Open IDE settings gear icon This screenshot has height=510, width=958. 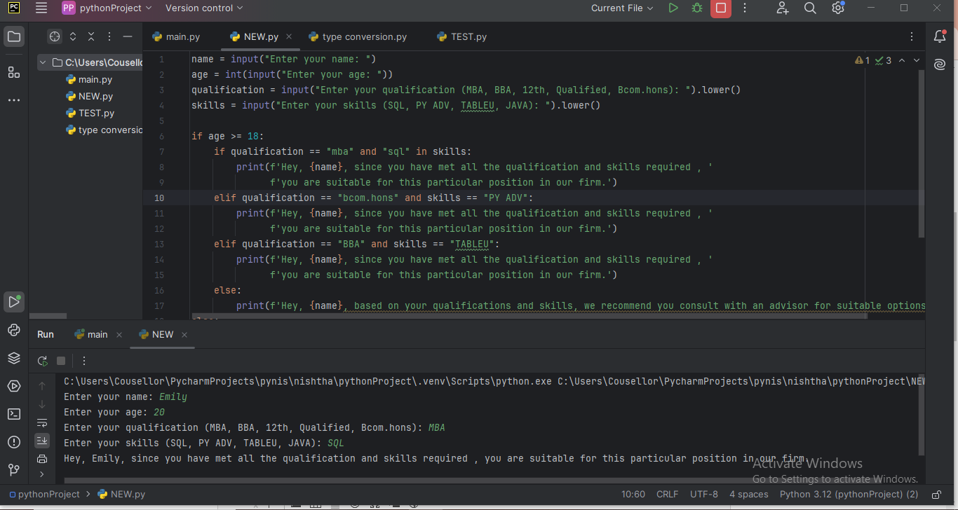click(x=838, y=8)
